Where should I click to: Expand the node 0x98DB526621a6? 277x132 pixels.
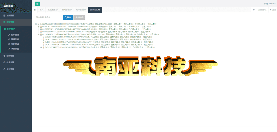coord(38,27)
